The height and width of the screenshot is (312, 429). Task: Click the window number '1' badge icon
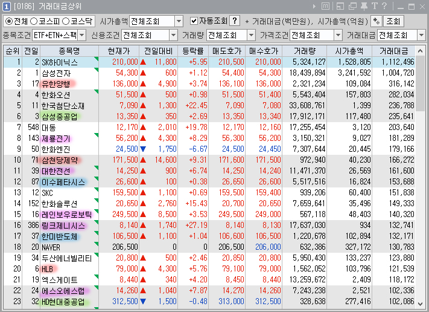click(x=6, y=7)
